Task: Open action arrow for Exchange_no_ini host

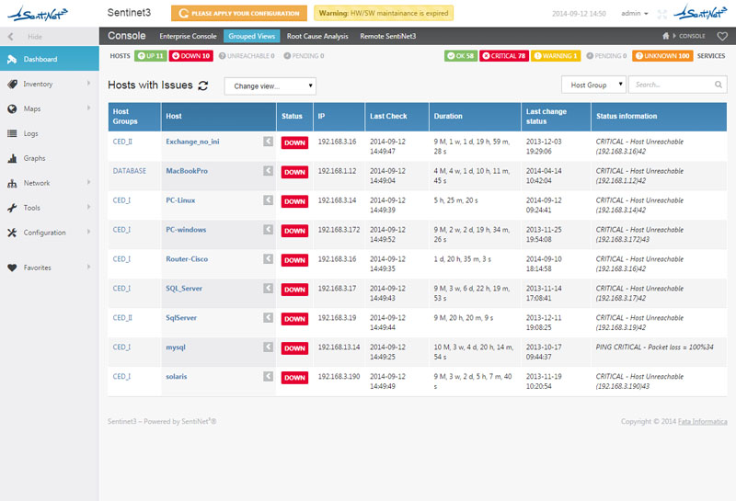Action: pos(268,142)
